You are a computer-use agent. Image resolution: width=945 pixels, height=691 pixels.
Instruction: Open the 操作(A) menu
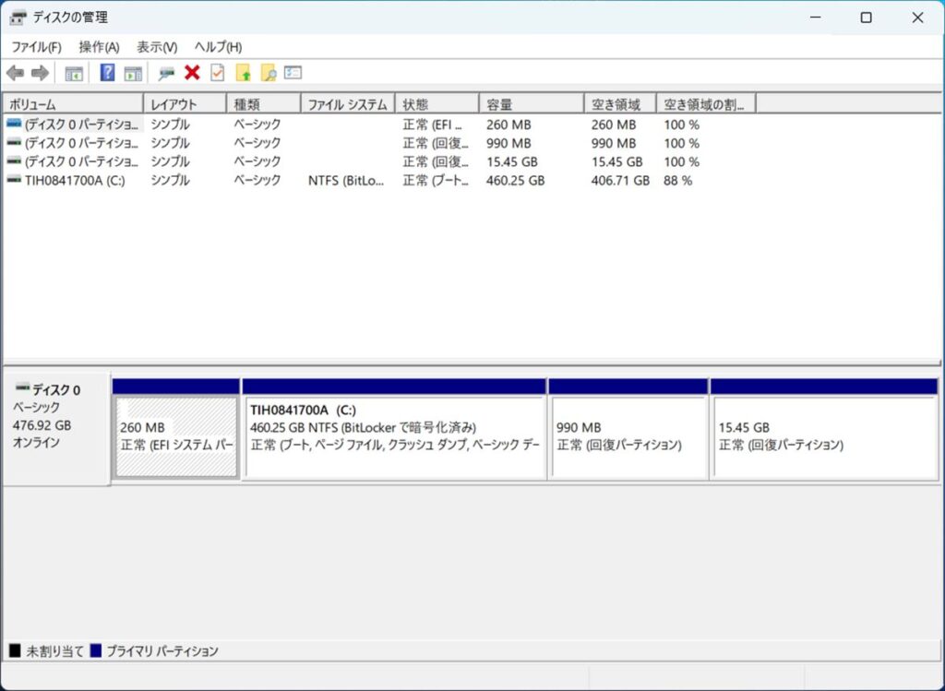click(99, 47)
